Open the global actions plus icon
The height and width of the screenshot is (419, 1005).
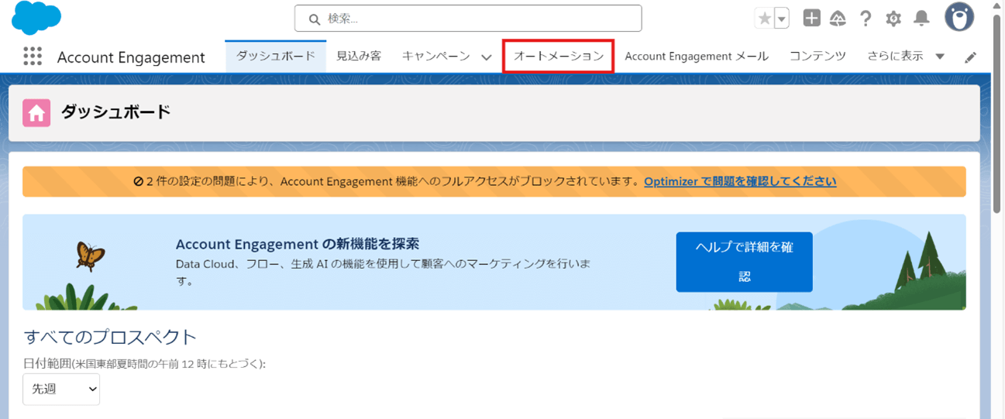click(x=811, y=19)
